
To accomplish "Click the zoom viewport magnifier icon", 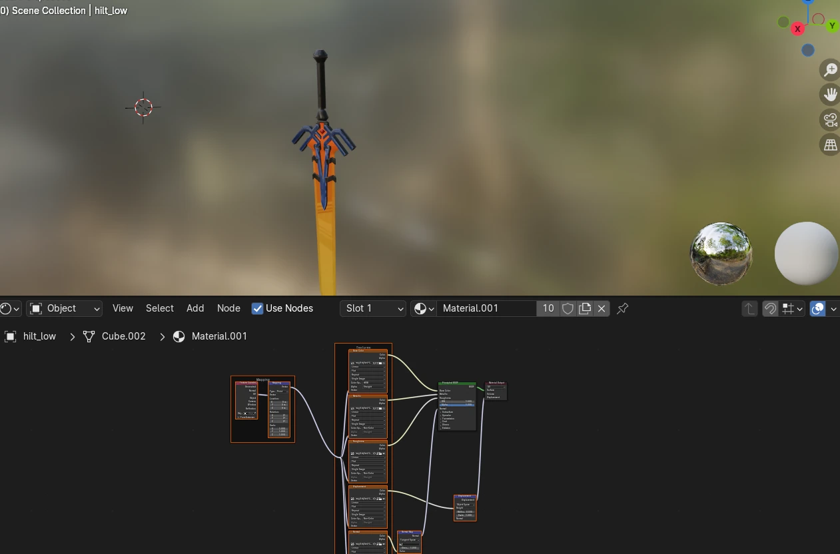I will point(830,70).
